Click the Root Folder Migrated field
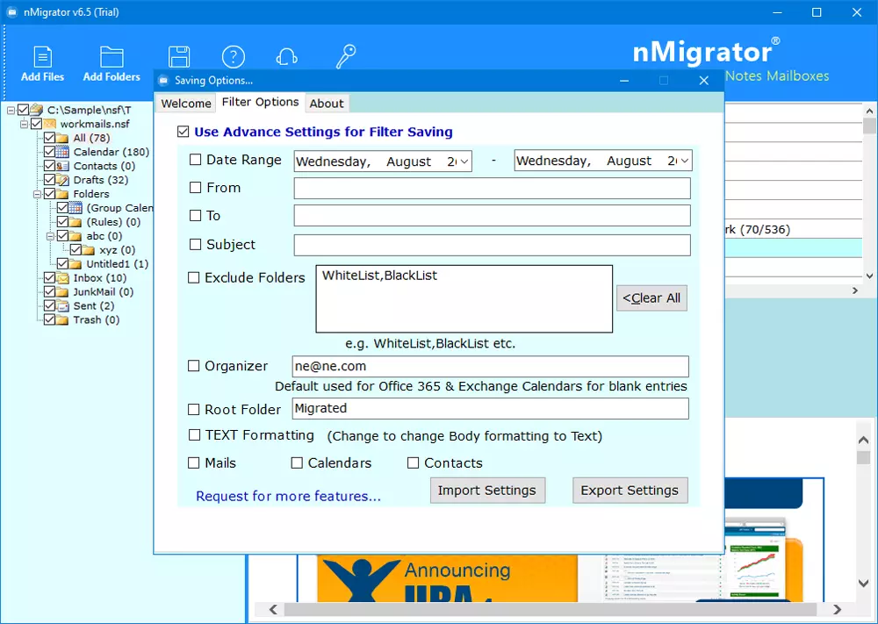The image size is (878, 624). point(491,408)
